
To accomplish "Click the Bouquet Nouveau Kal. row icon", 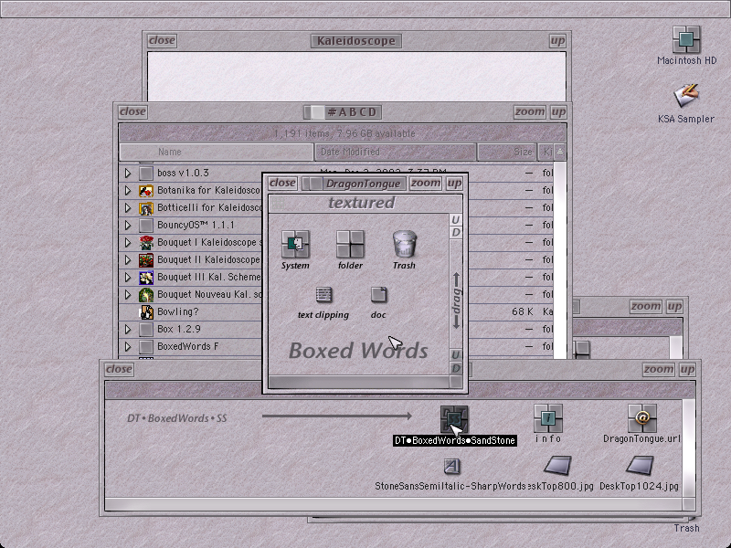I will point(146,295).
